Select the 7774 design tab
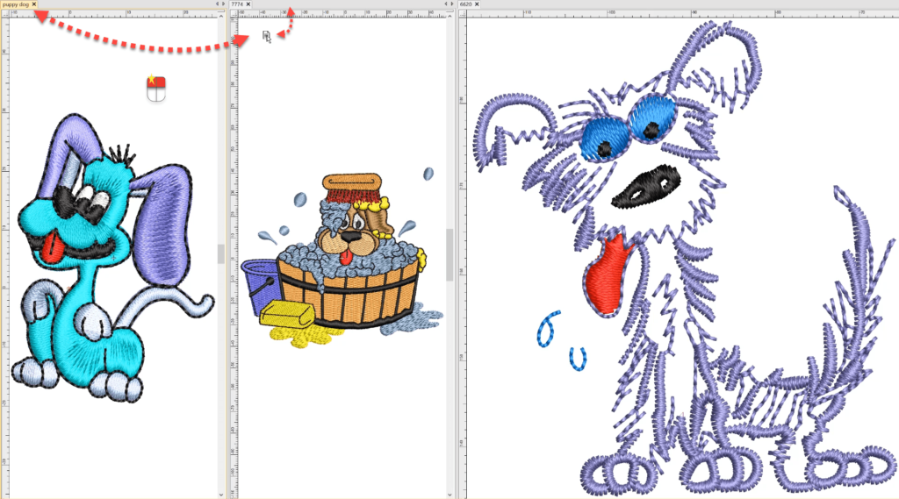This screenshot has height=499, width=899. tap(236, 4)
